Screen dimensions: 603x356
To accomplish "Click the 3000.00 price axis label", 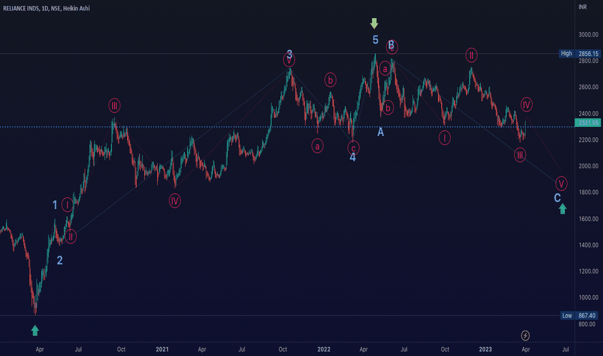I will (588, 35).
